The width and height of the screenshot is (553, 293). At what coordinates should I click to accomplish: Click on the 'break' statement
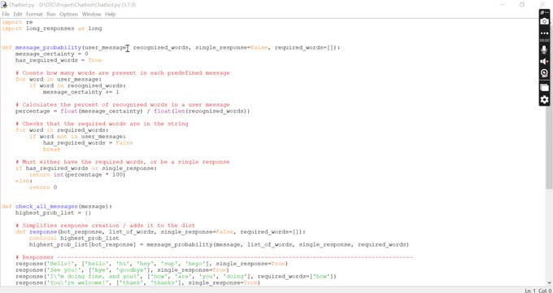click(x=51, y=149)
